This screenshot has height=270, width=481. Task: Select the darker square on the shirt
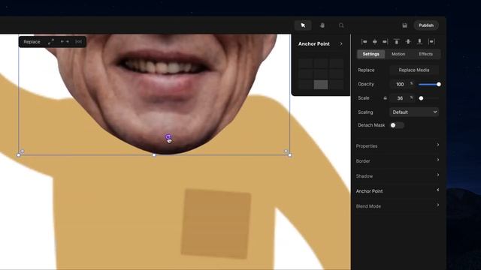click(216, 223)
